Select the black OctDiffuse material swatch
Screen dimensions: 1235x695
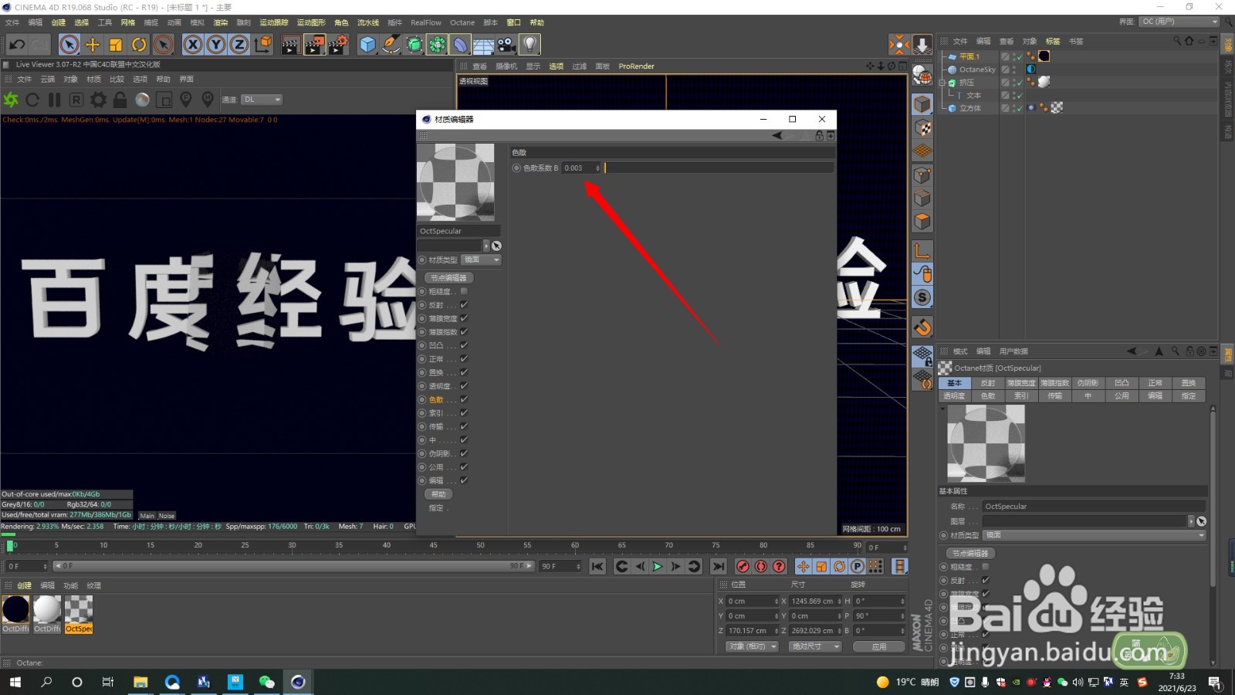pyautogui.click(x=15, y=609)
